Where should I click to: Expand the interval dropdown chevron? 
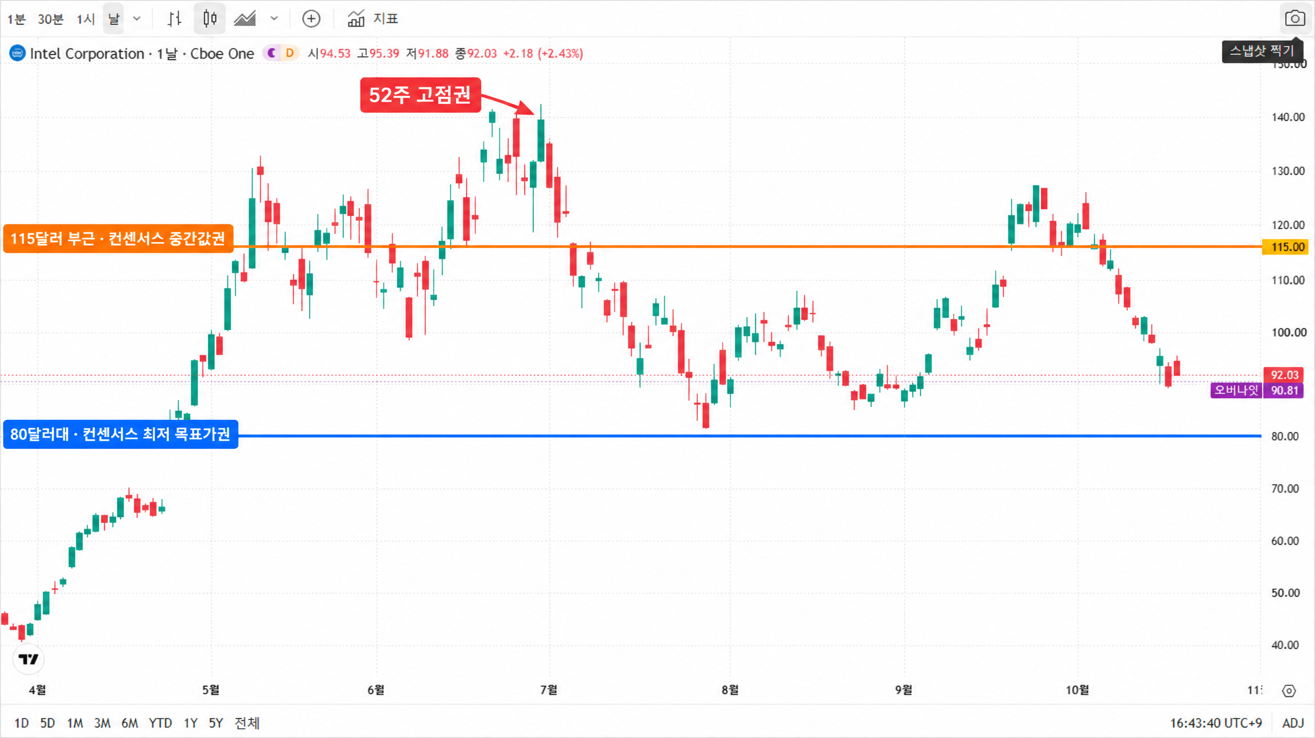coord(137,19)
